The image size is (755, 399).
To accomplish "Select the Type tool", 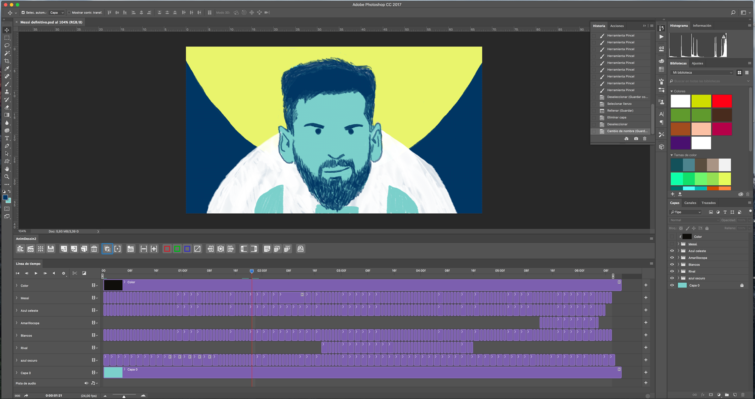I will [7, 138].
